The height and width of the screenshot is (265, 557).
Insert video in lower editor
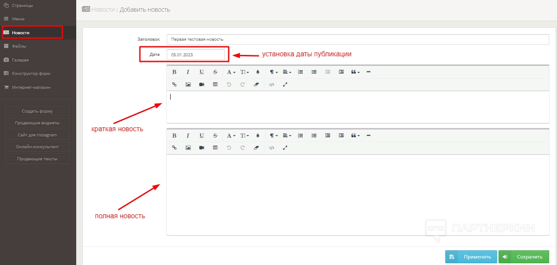201,148
